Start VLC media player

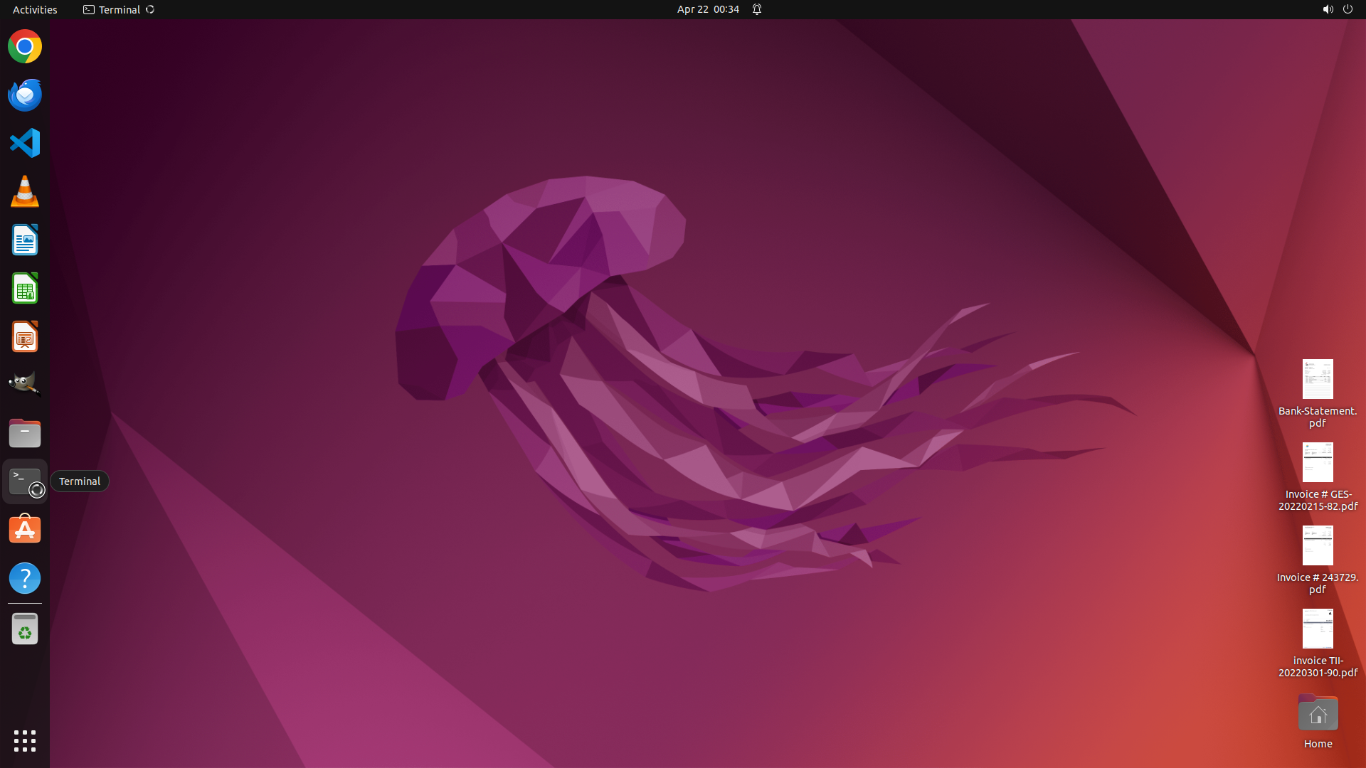tap(25, 192)
